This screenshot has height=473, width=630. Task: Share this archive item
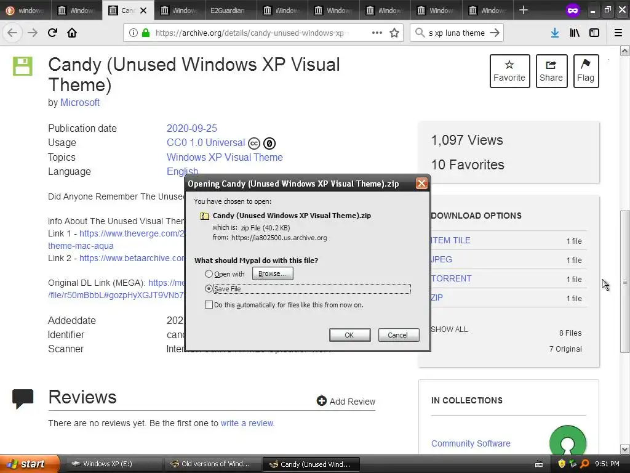pyautogui.click(x=551, y=71)
